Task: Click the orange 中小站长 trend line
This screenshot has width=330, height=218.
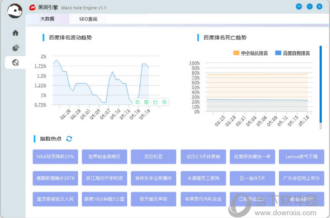Action: click(x=257, y=74)
